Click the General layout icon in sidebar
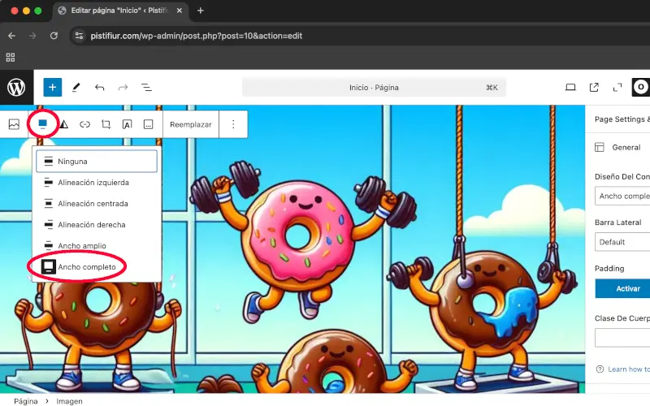This screenshot has height=406, width=650. (600, 147)
